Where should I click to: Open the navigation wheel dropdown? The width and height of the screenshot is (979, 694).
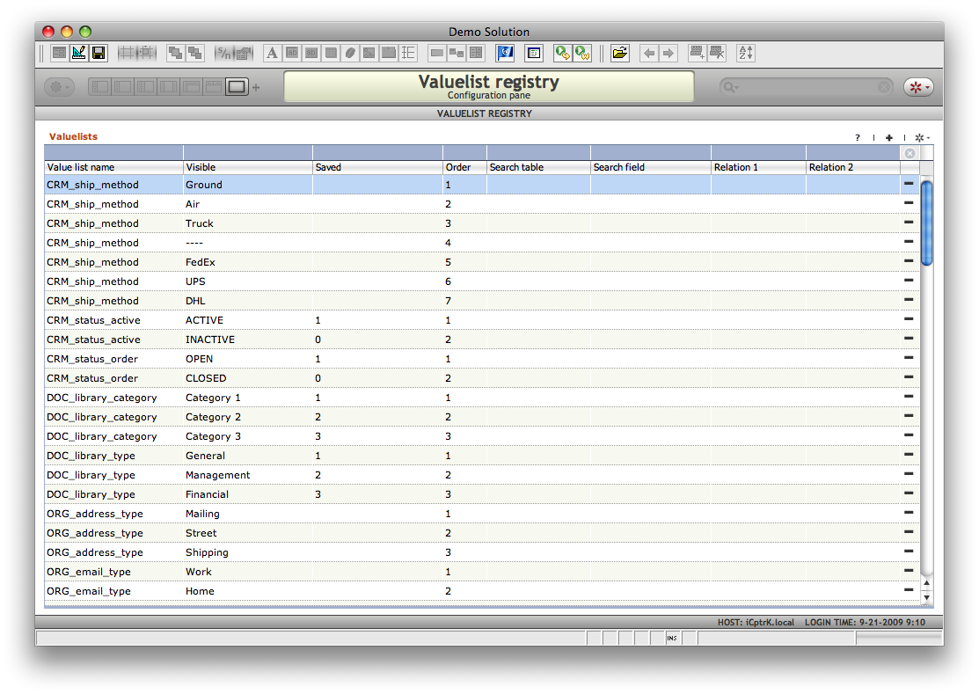(x=59, y=87)
